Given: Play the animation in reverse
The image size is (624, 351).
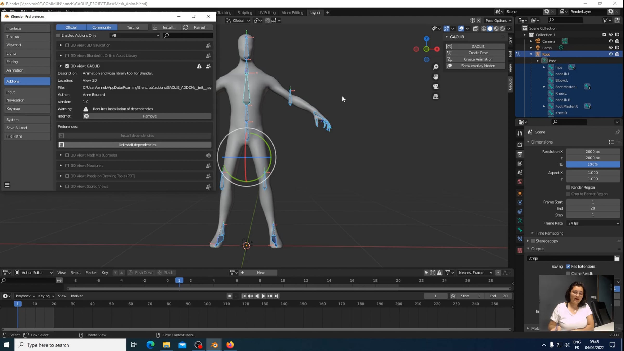Looking at the screenshot, I should pos(257,296).
